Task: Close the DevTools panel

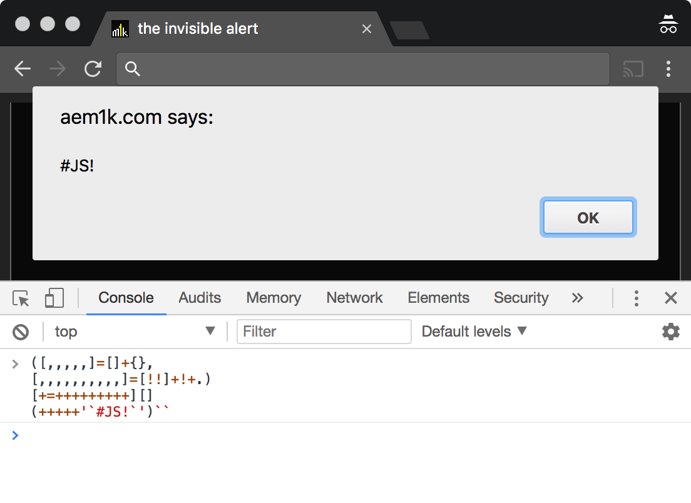Action: [x=671, y=298]
